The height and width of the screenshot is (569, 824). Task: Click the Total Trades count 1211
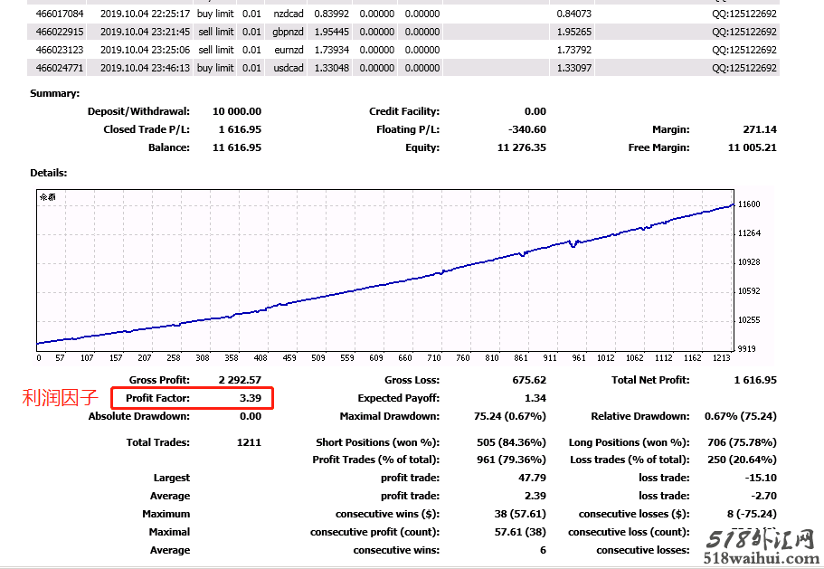tap(248, 442)
